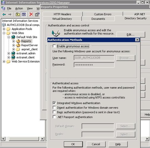Viewport: 150px width, 148px height.
Task: Click the Default domain field
Action: [98, 126]
